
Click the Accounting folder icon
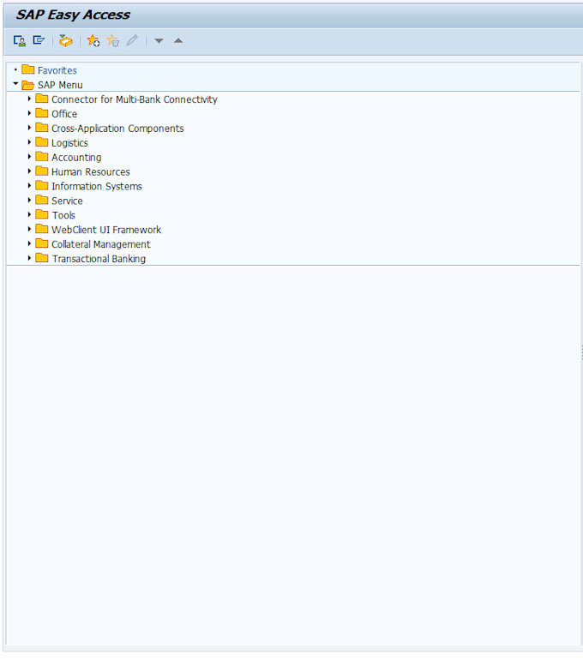[41, 156]
